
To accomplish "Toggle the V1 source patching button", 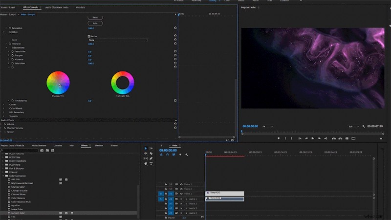I will [x=161, y=194].
